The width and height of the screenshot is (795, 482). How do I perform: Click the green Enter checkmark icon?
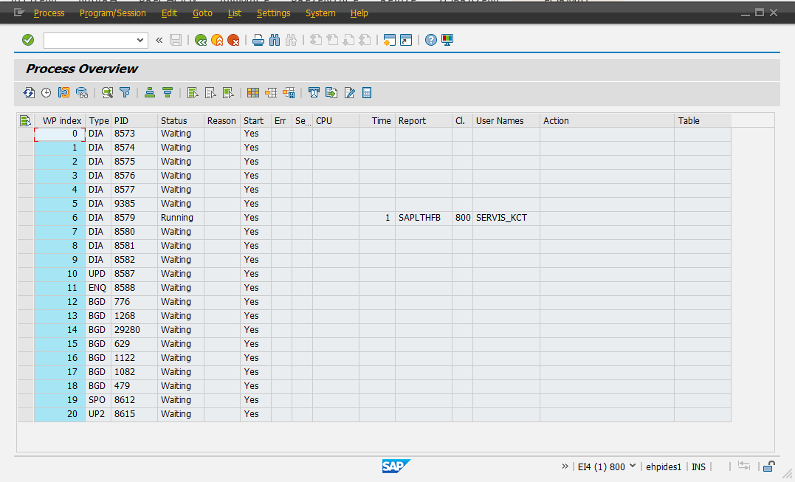28,40
